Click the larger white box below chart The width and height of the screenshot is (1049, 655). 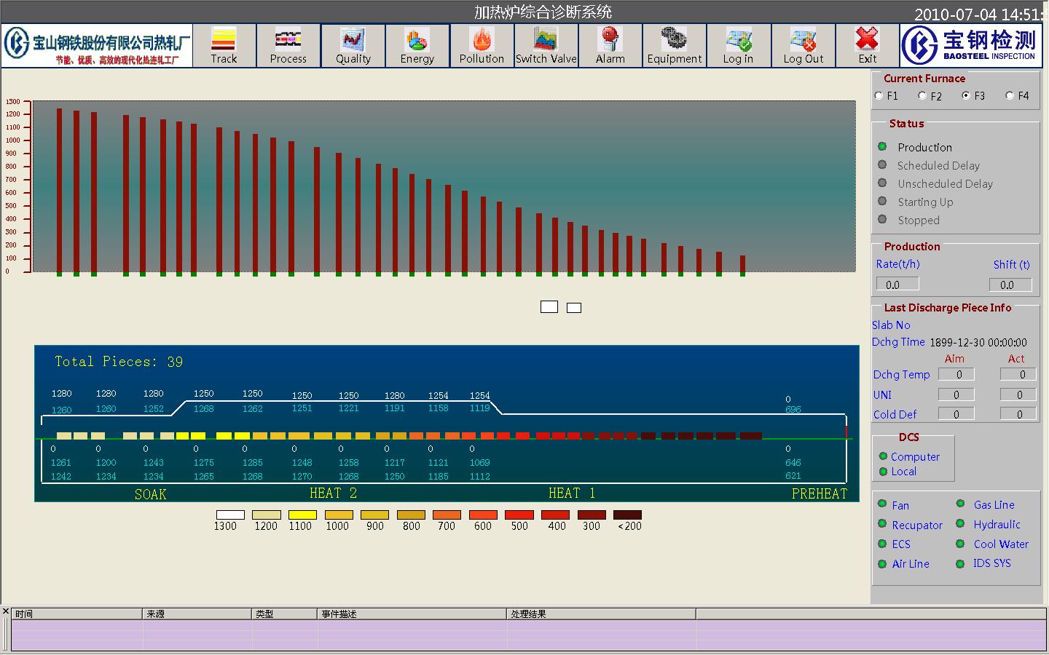[549, 307]
